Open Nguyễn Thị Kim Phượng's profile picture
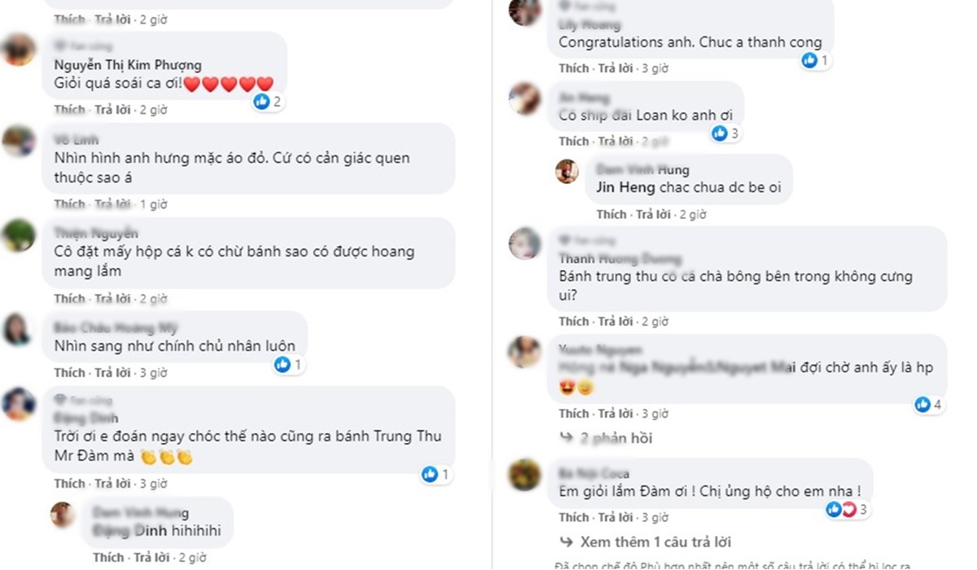This screenshot has height=570, width=977. 19,50
